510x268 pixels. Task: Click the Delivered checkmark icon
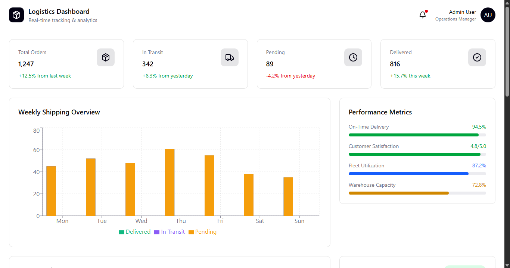tap(477, 57)
